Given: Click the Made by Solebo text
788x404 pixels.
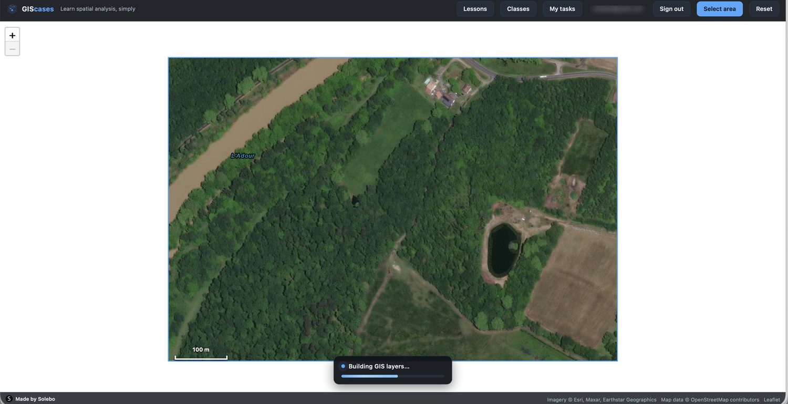Looking at the screenshot, I should point(35,399).
